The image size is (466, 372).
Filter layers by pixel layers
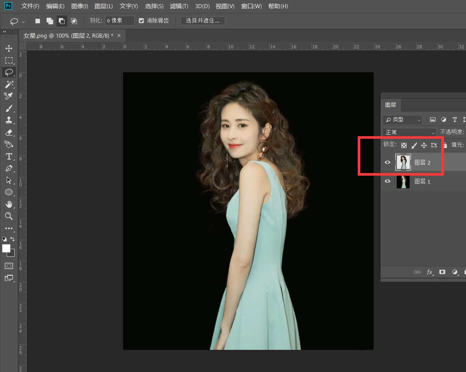[x=433, y=120]
